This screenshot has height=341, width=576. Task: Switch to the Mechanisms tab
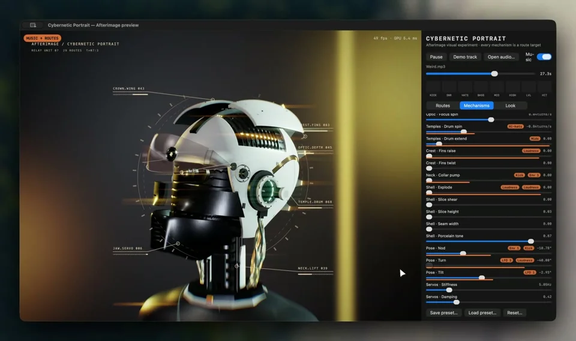pyautogui.click(x=476, y=105)
